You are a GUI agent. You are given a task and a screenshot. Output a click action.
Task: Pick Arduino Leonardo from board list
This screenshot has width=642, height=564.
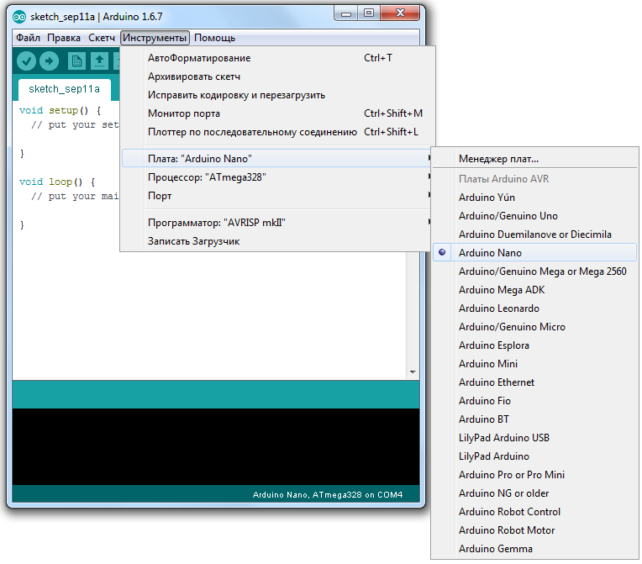498,308
